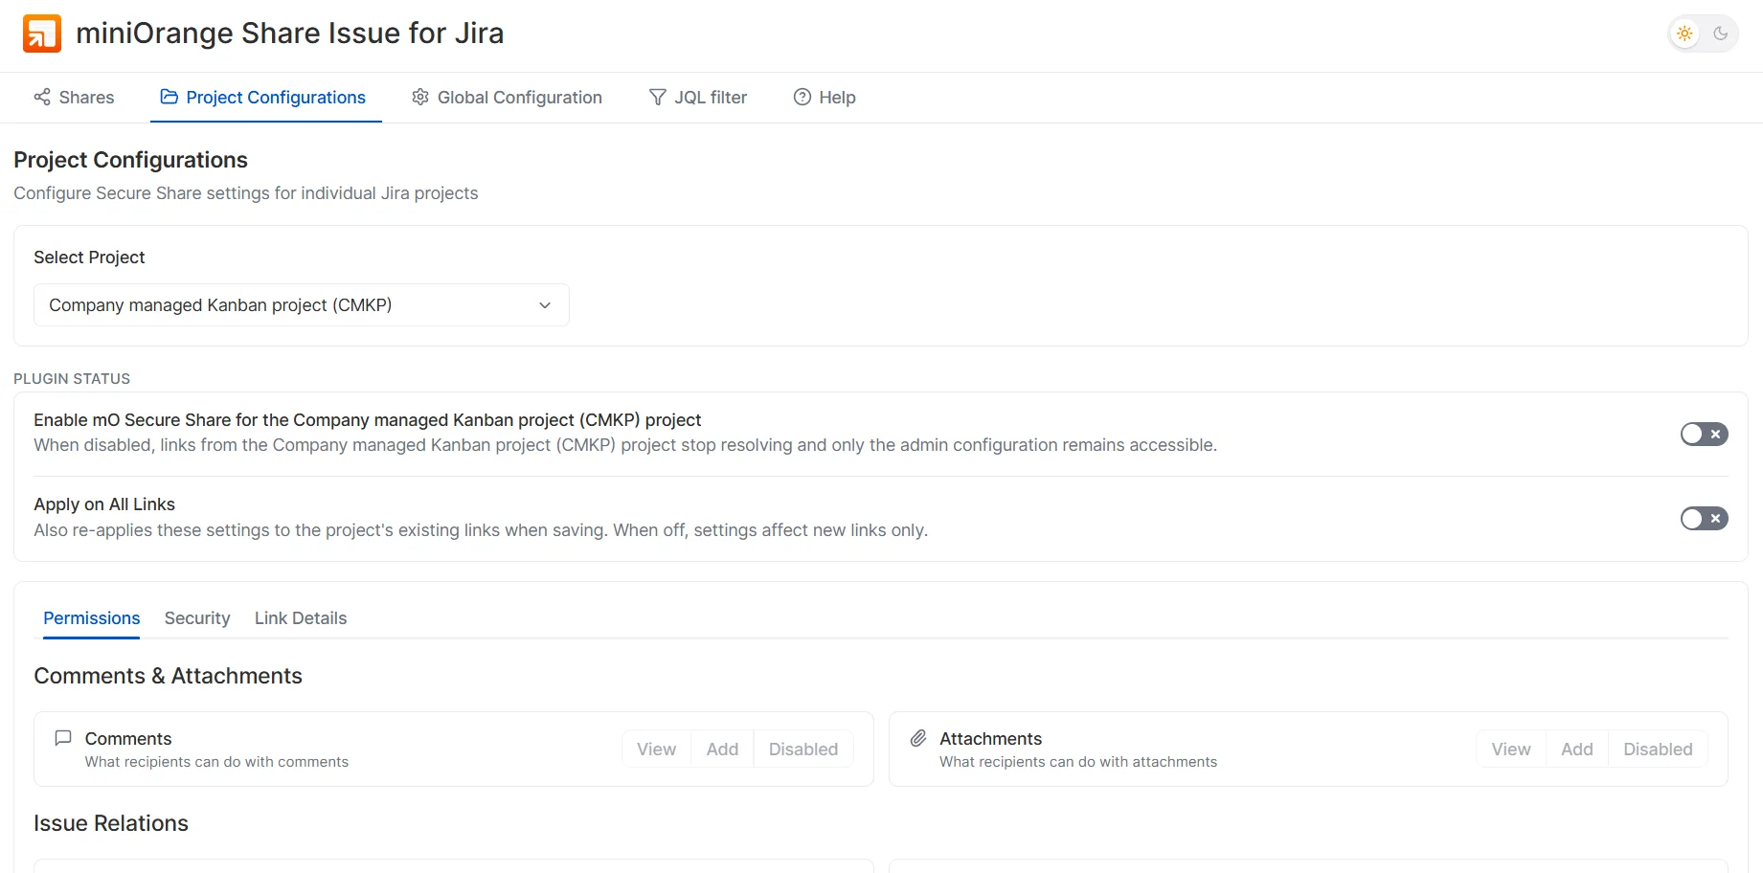Click the PLUGIN STATUS label
This screenshot has width=1763, height=873.
tap(72, 379)
